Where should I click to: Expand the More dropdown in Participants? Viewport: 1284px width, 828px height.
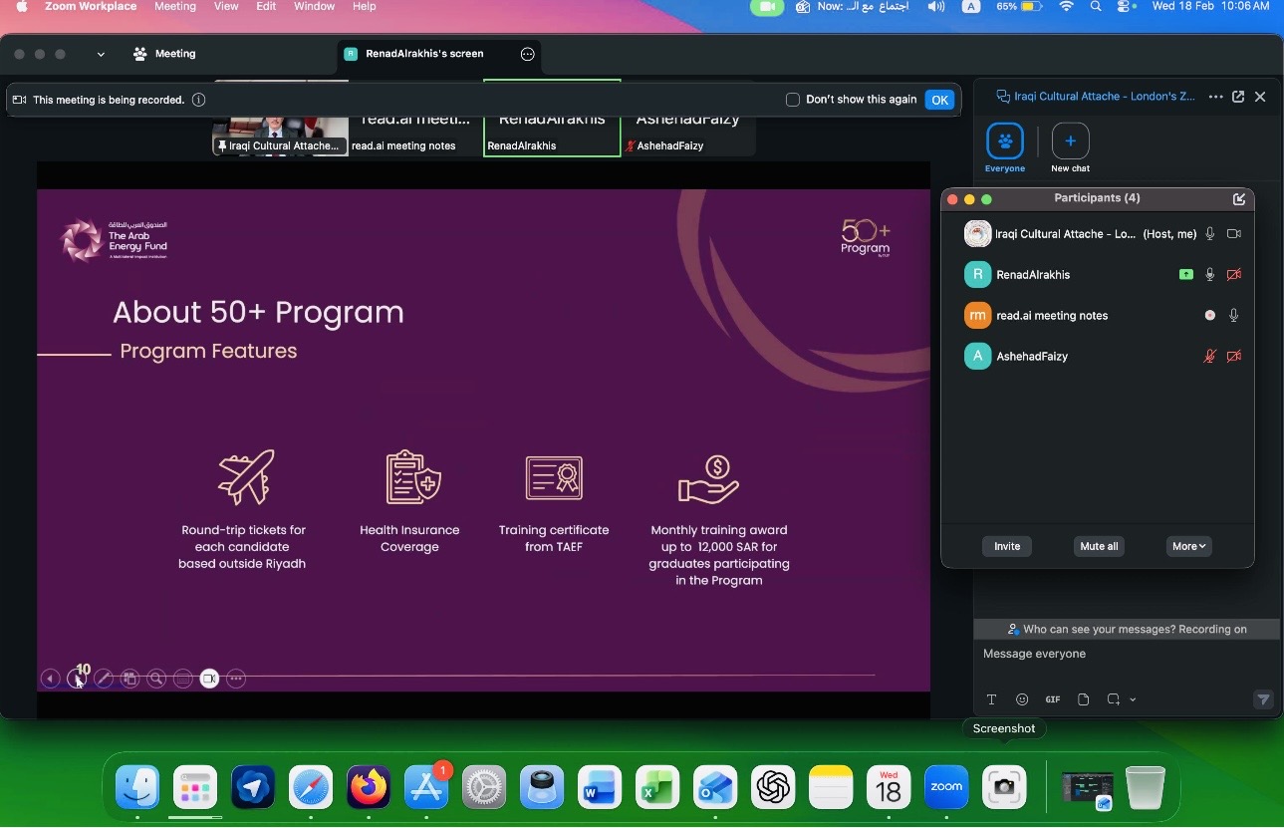[1188, 546]
